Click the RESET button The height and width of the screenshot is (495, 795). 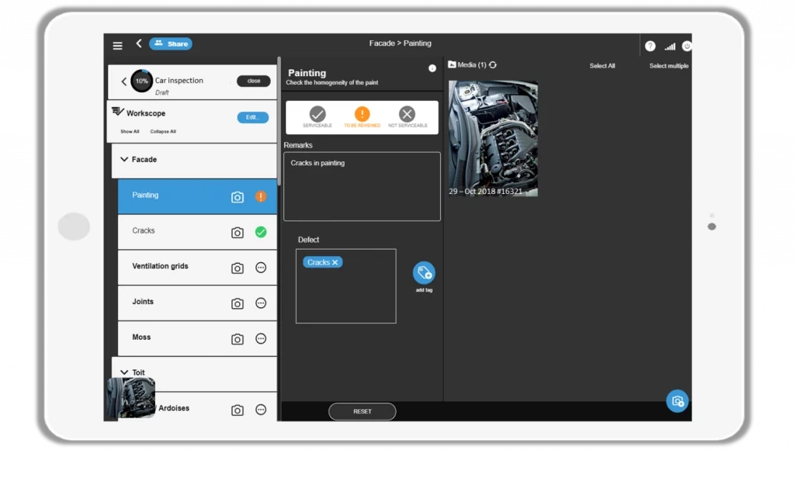tap(362, 411)
